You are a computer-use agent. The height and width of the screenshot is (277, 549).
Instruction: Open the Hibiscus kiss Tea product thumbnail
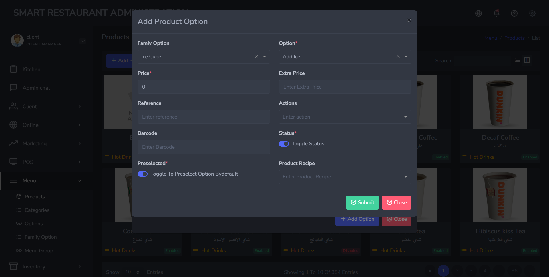point(500,195)
